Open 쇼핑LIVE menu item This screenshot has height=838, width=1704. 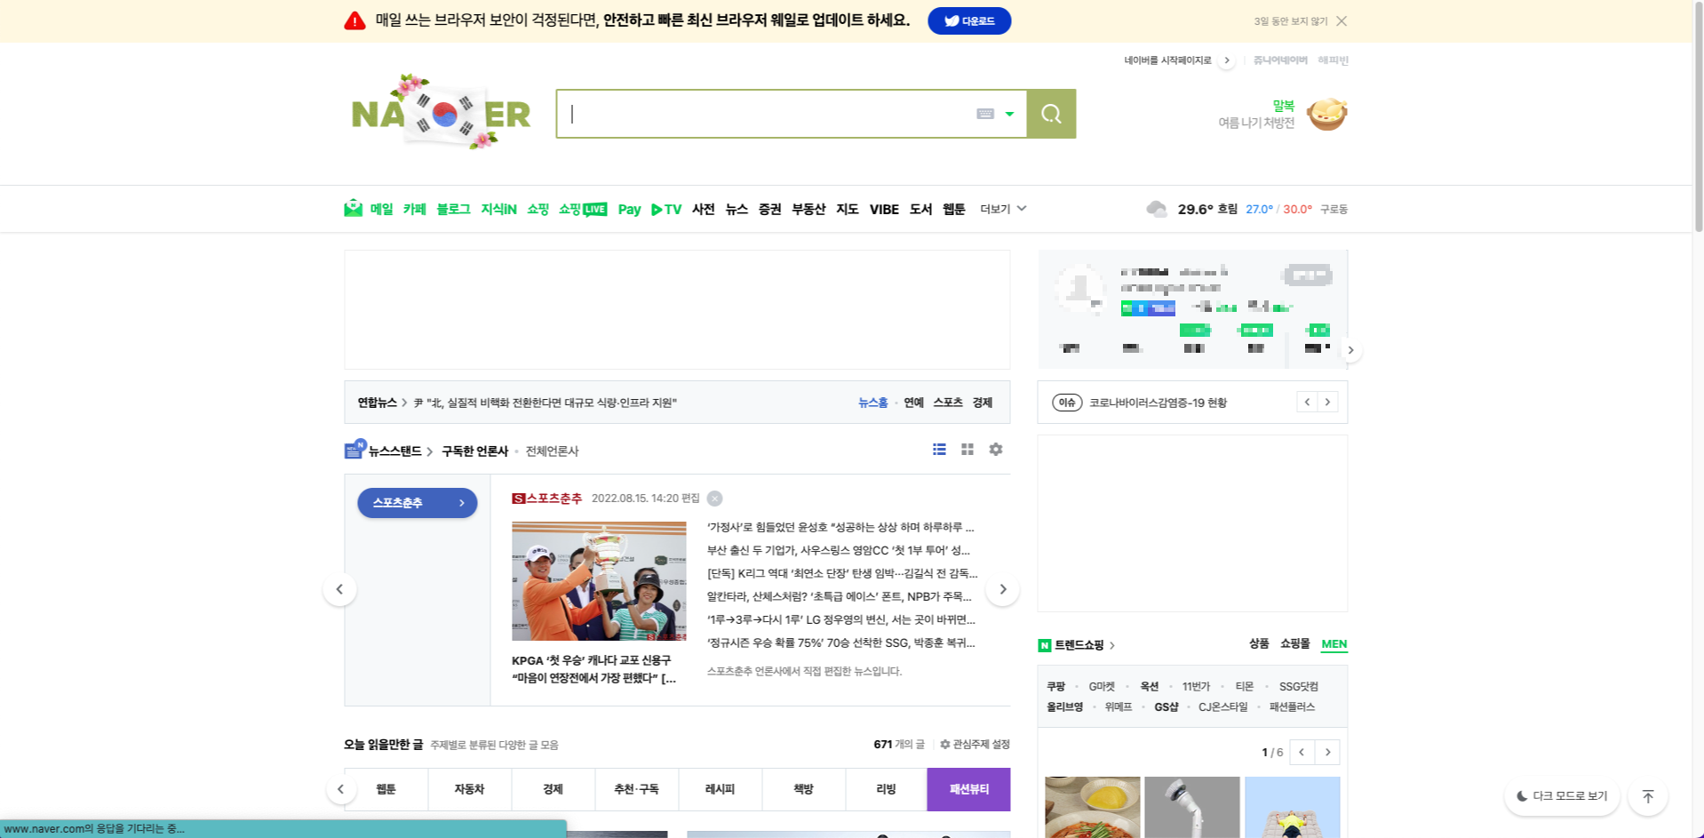pos(583,209)
